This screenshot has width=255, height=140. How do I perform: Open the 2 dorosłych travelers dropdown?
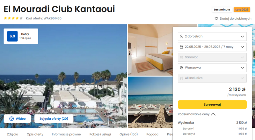[x=212, y=37]
